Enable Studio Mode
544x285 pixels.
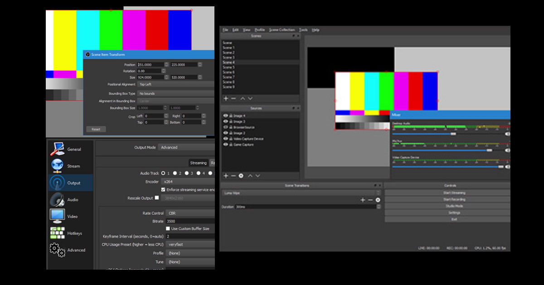click(447, 206)
